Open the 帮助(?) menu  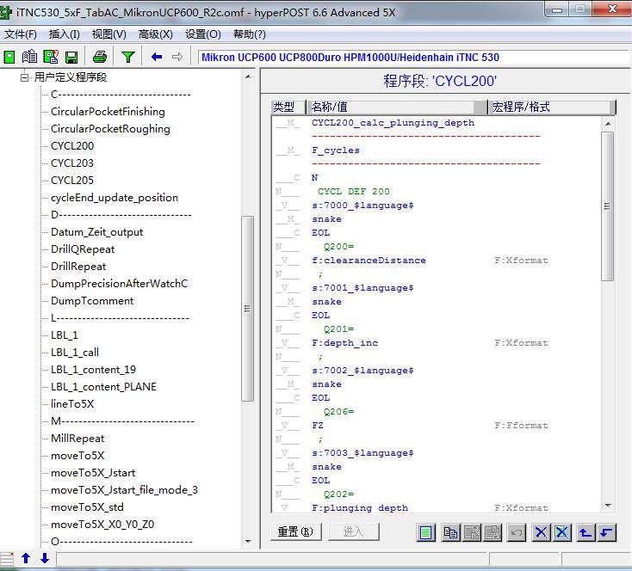249,34
